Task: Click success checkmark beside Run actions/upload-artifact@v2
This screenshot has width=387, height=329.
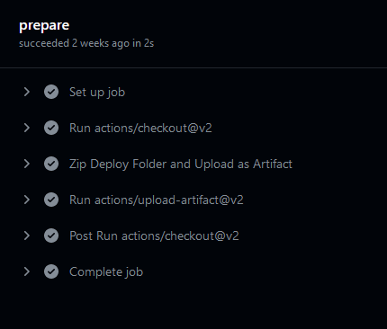Action: [x=51, y=200]
